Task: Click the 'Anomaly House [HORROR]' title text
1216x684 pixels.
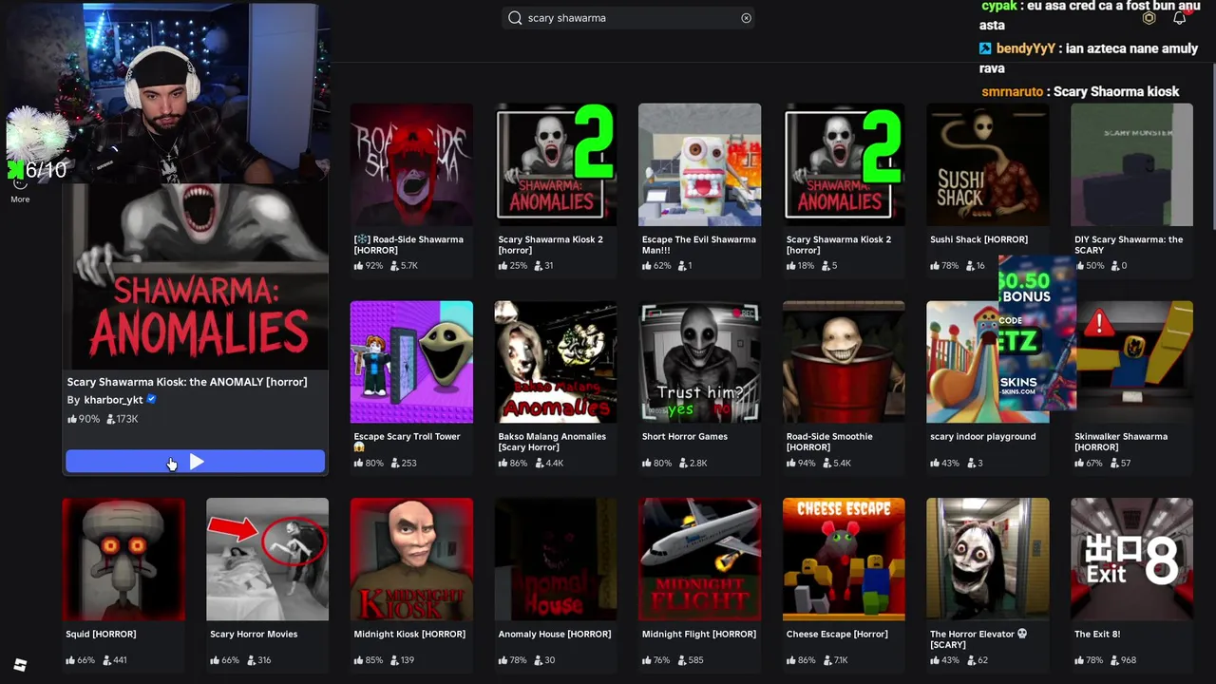Action: coord(555,634)
